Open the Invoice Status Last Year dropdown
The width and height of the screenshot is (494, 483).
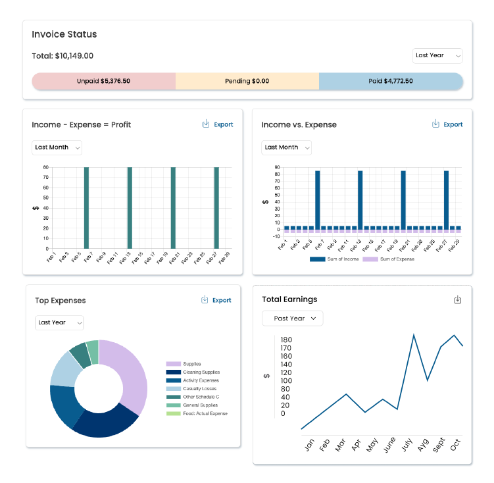click(x=437, y=56)
